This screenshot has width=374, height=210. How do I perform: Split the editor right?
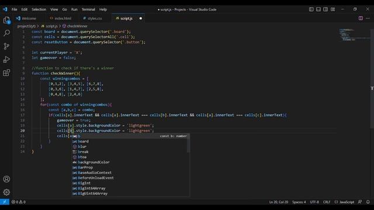(x=361, y=18)
